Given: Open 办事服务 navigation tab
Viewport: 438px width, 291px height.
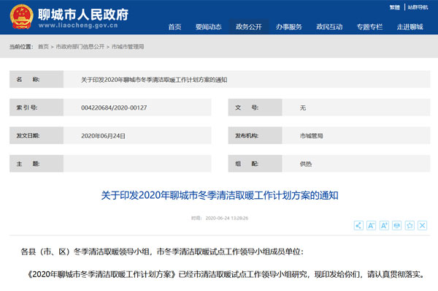Looking at the screenshot, I should (x=289, y=27).
